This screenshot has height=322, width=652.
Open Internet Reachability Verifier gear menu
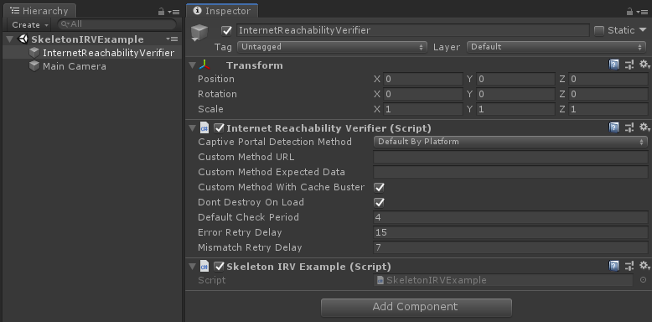tap(644, 127)
